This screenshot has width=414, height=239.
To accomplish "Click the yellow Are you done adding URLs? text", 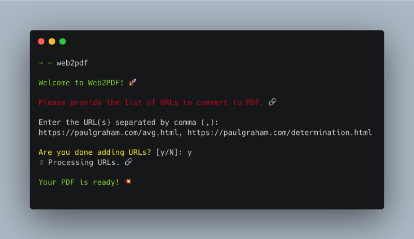I will tap(95, 153).
